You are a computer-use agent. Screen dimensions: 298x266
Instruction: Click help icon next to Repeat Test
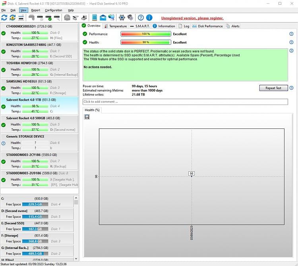coord(291,88)
